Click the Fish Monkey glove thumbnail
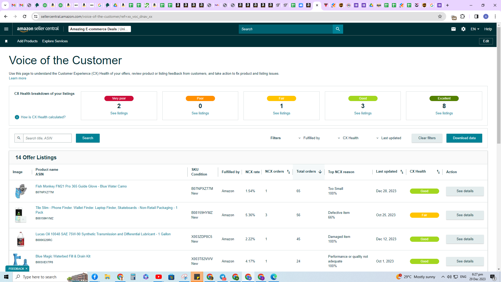501x282 pixels. (x=21, y=191)
